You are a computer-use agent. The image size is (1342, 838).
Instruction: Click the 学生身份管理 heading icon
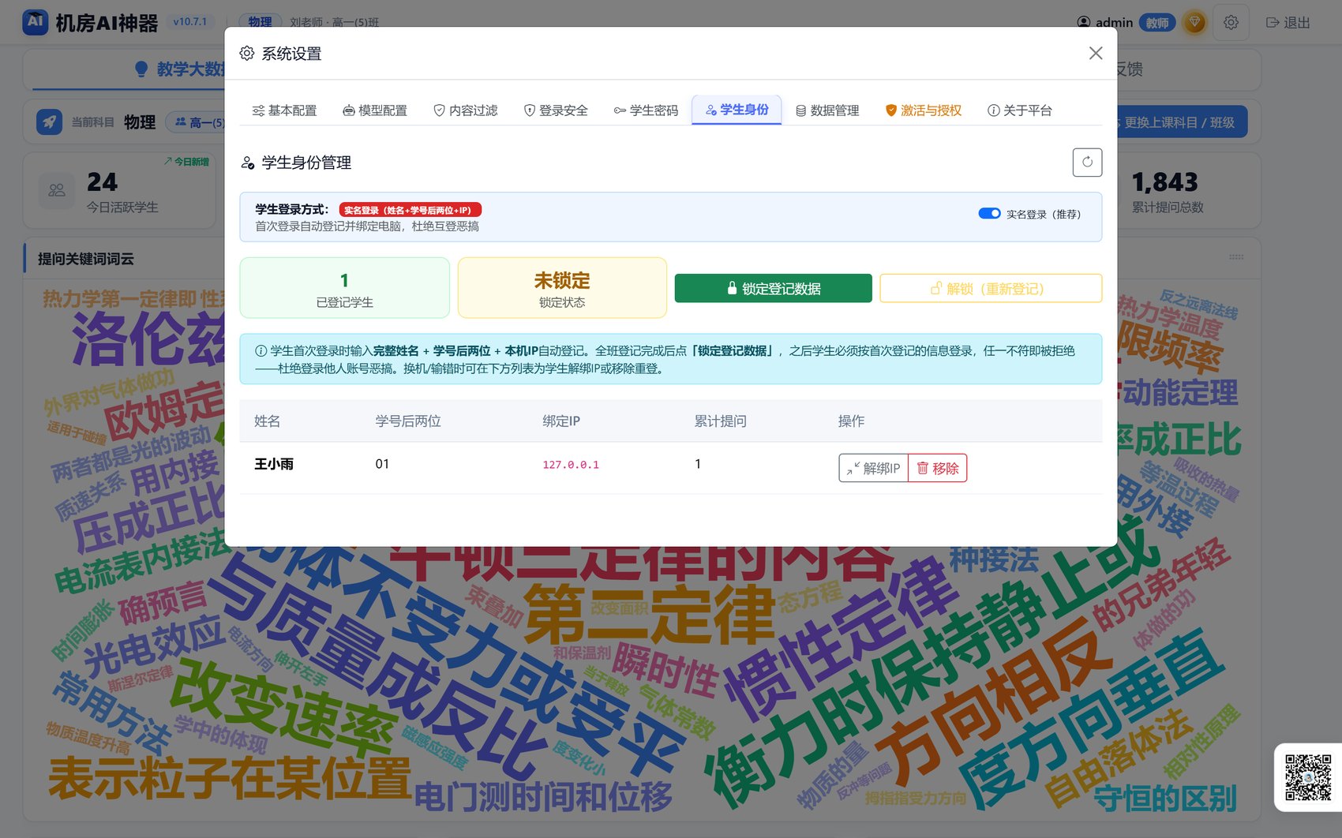(247, 163)
